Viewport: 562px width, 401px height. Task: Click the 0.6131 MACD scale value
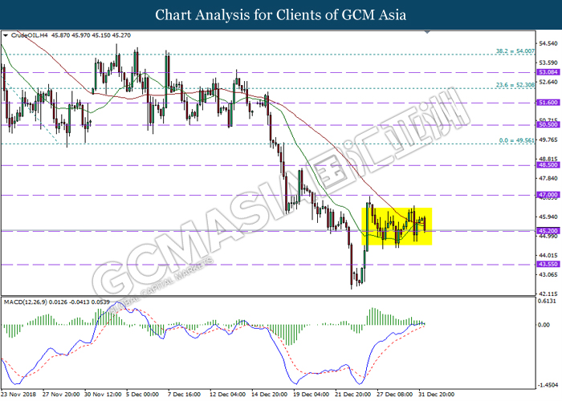[x=548, y=301]
